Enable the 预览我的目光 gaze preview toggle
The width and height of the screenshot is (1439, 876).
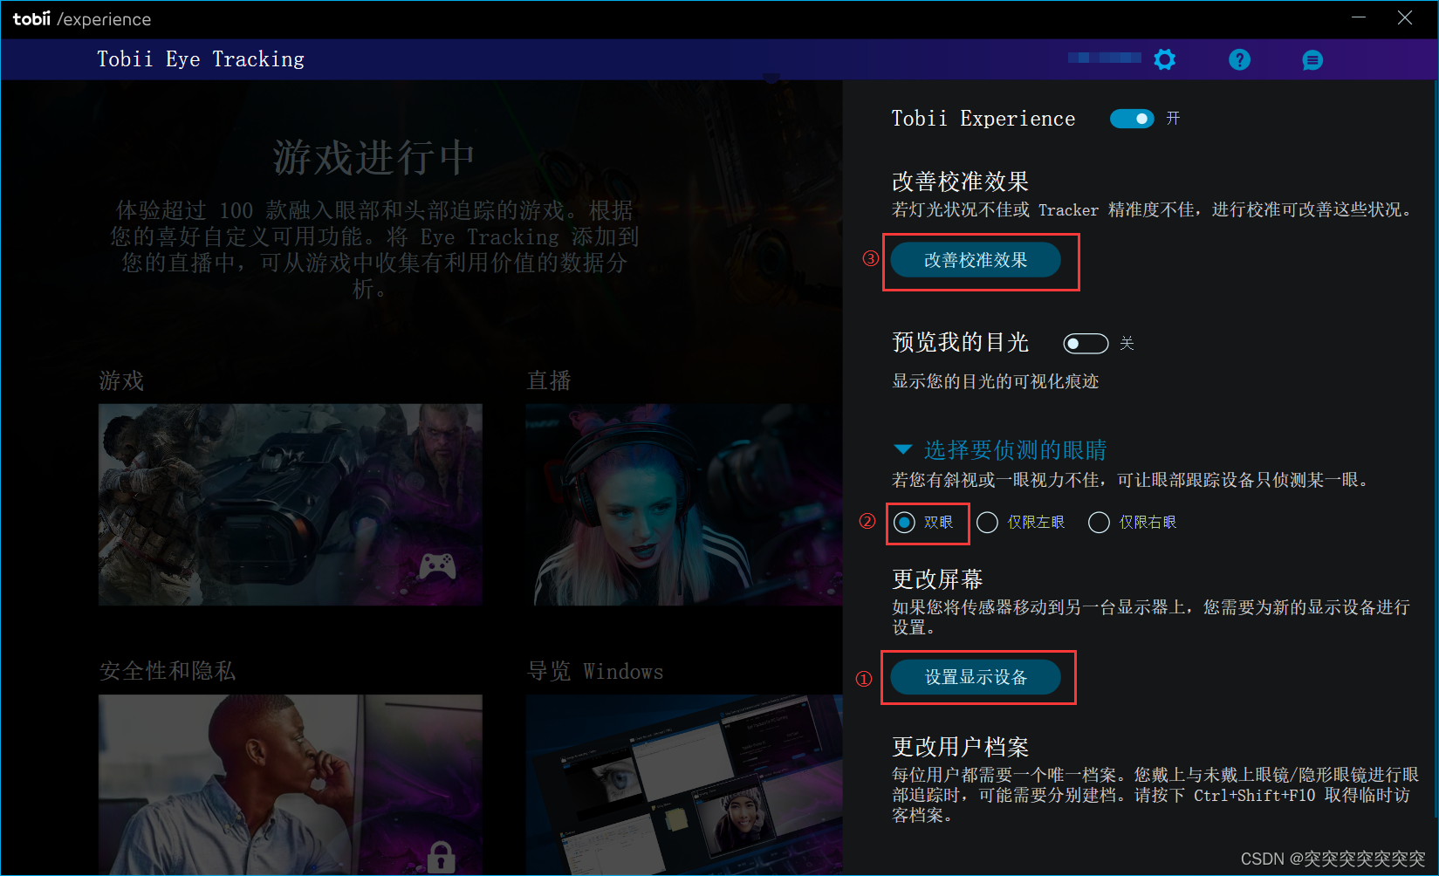pyautogui.click(x=1086, y=344)
